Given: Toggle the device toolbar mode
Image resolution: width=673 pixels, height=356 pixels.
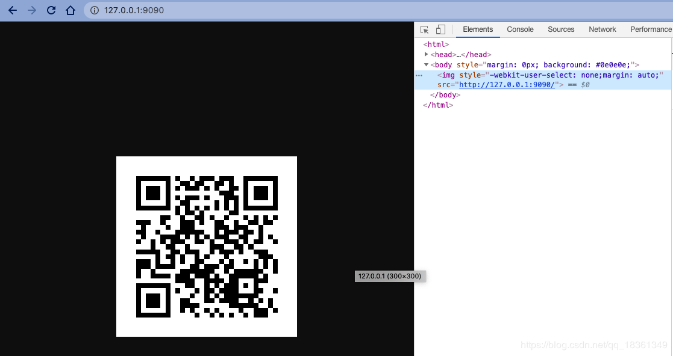Looking at the screenshot, I should 440,29.
